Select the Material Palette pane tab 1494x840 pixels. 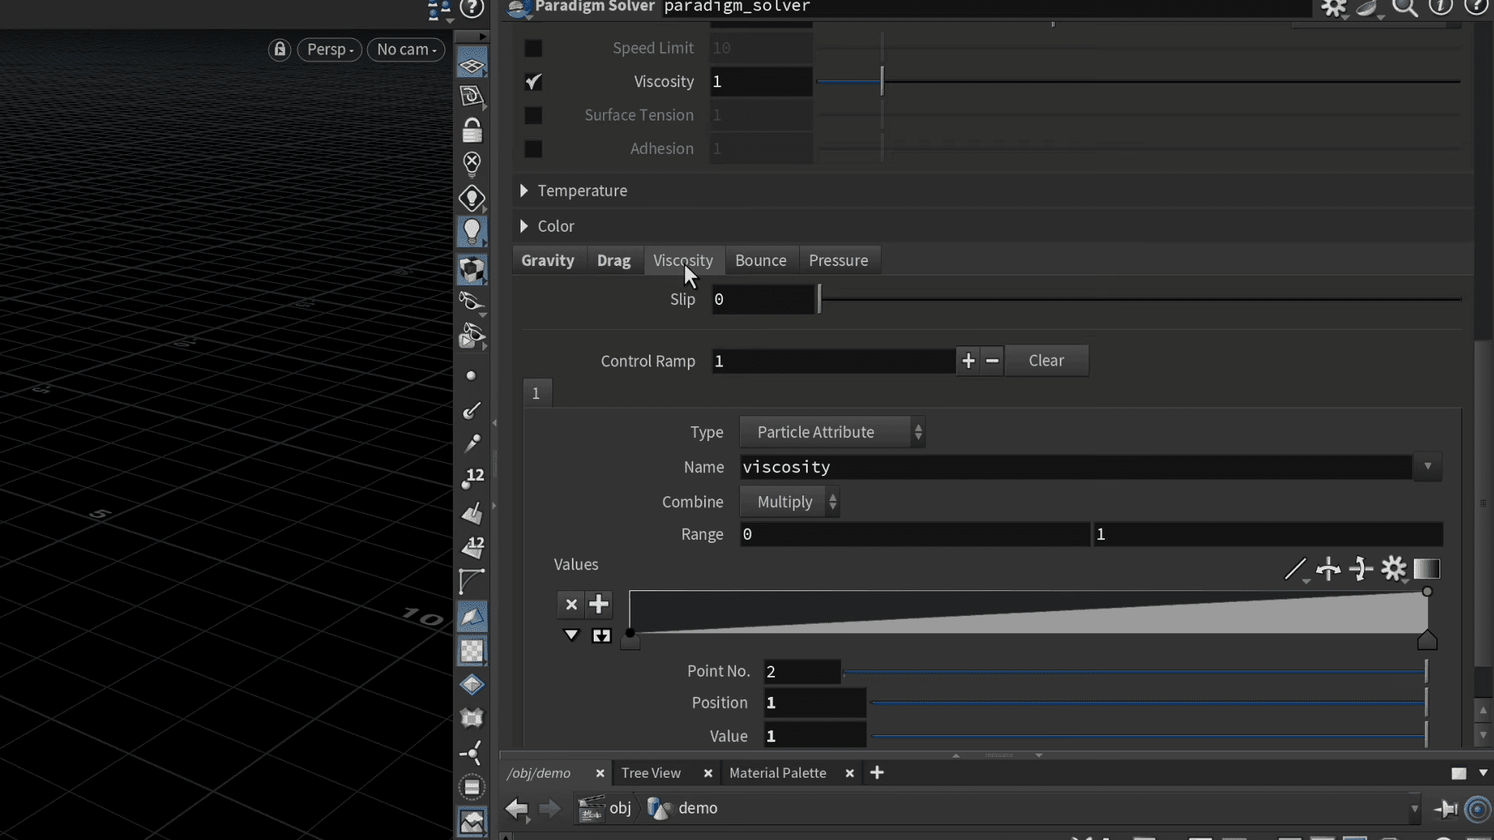tap(778, 773)
